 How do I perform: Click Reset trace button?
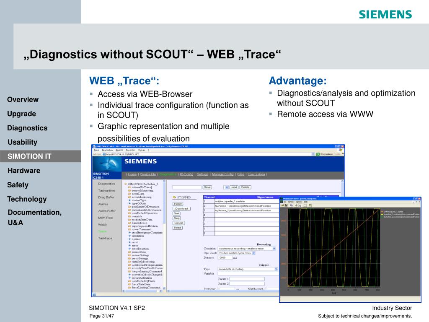pos(178,204)
